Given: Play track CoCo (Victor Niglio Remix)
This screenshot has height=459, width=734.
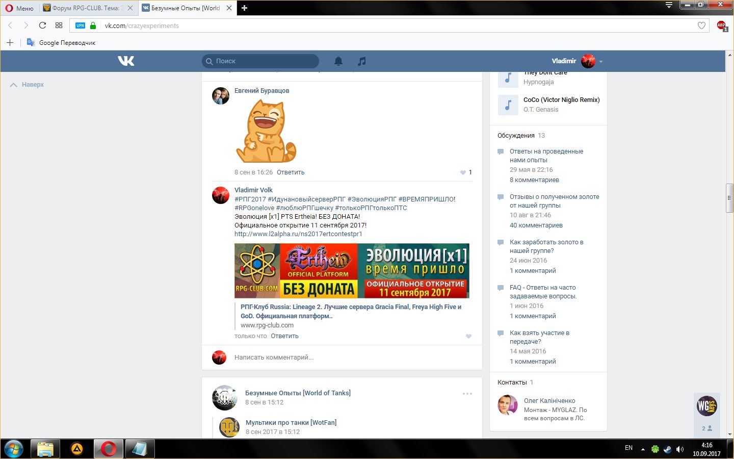Looking at the screenshot, I should (508, 105).
